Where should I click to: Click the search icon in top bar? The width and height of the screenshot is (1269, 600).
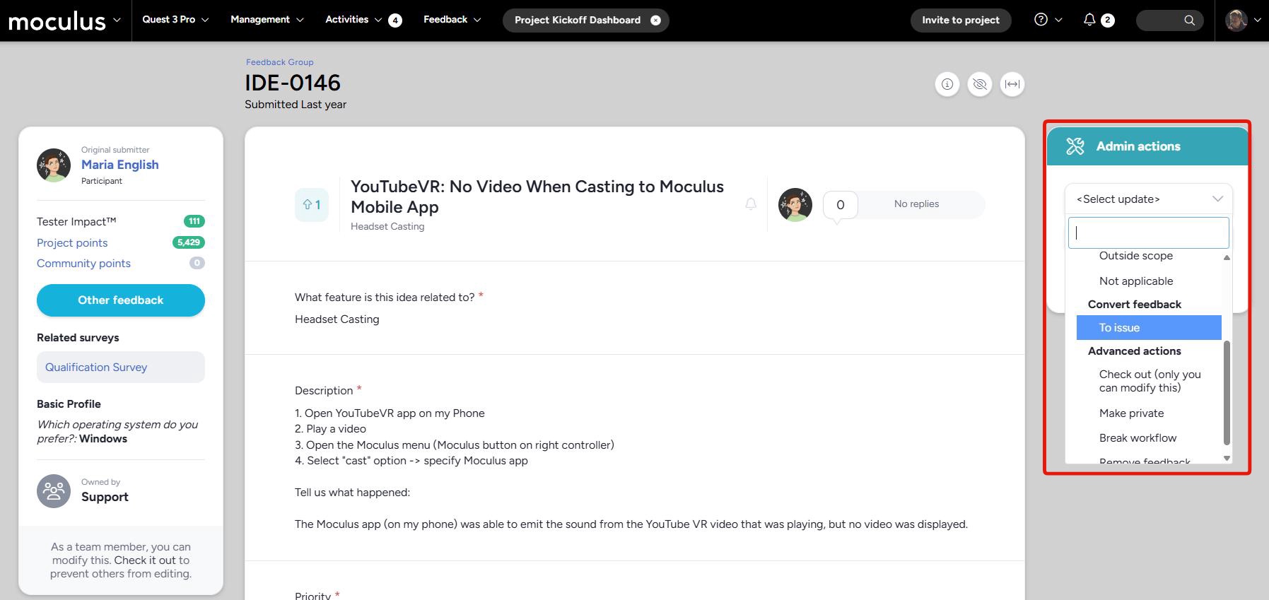[x=1190, y=20]
